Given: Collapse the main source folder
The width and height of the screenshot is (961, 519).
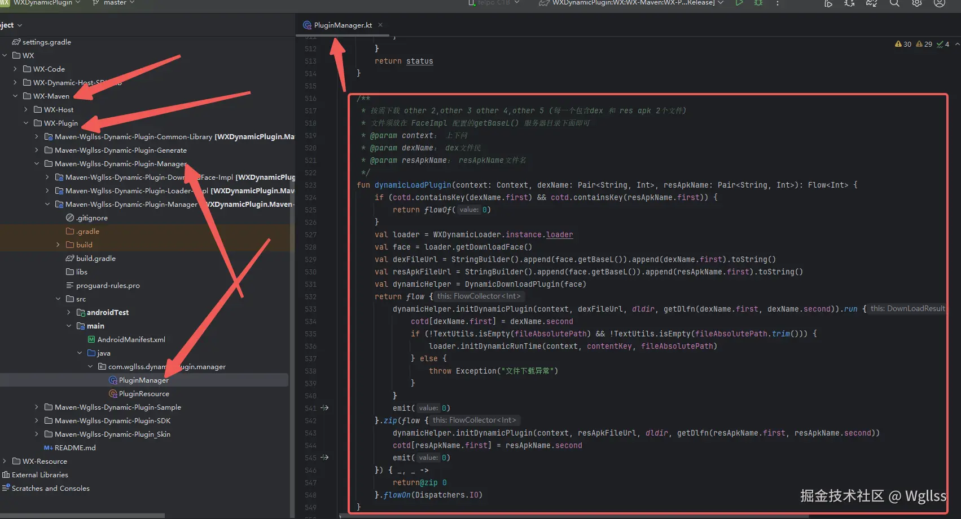Looking at the screenshot, I should 69,326.
